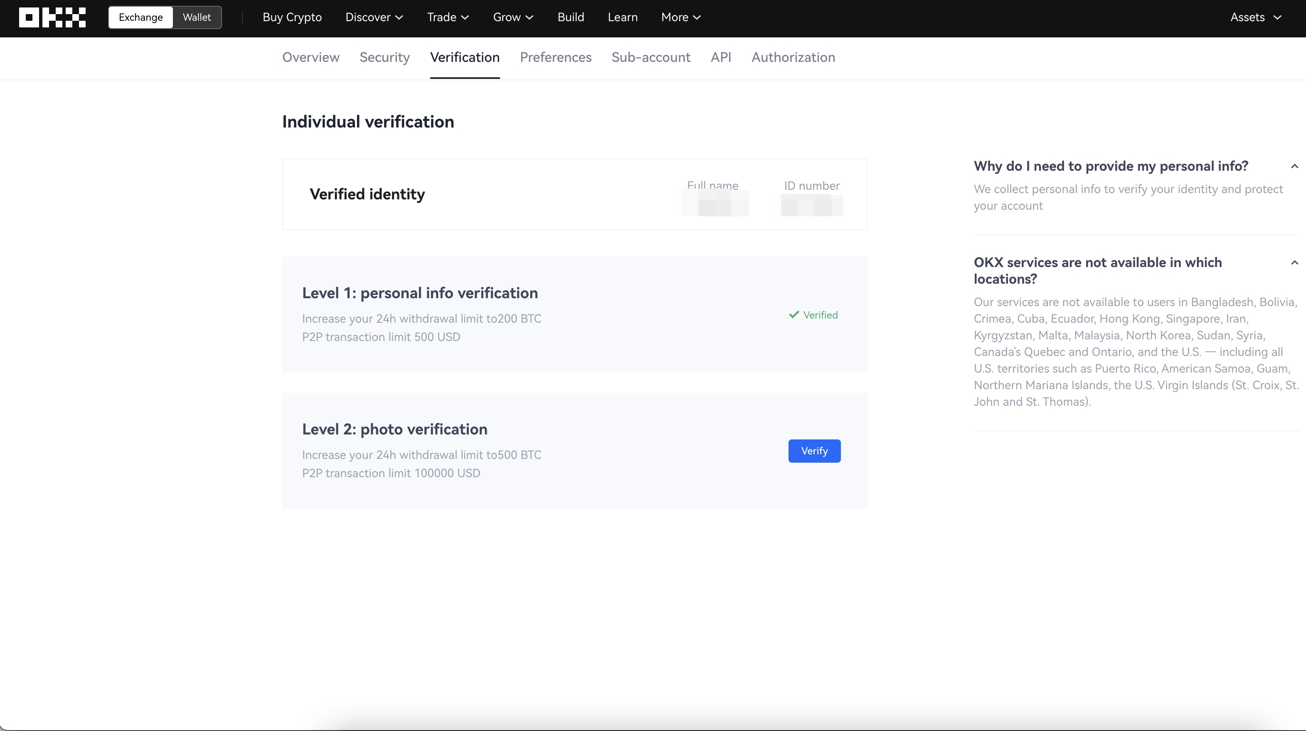Go to the Authorization tab
Screen dimensions: 1306x731
[x=793, y=57]
